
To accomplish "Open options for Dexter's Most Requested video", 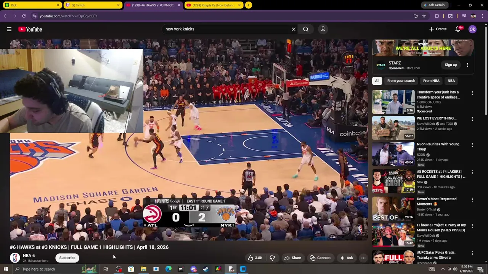I will pos(472,200).
